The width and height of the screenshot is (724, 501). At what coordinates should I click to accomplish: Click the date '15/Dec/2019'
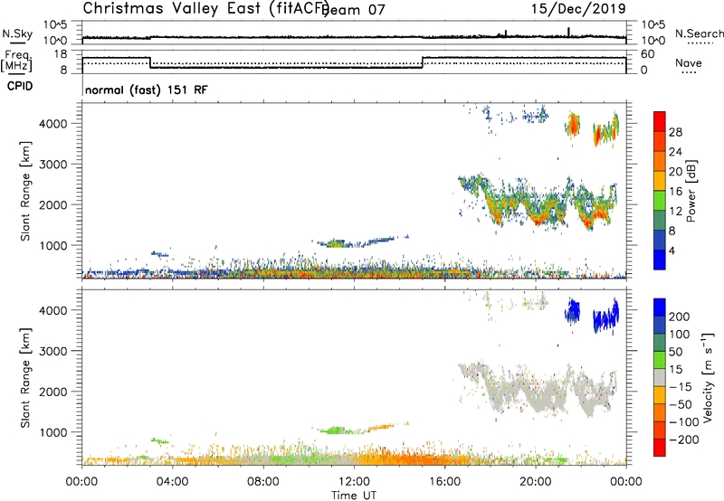[x=578, y=8]
